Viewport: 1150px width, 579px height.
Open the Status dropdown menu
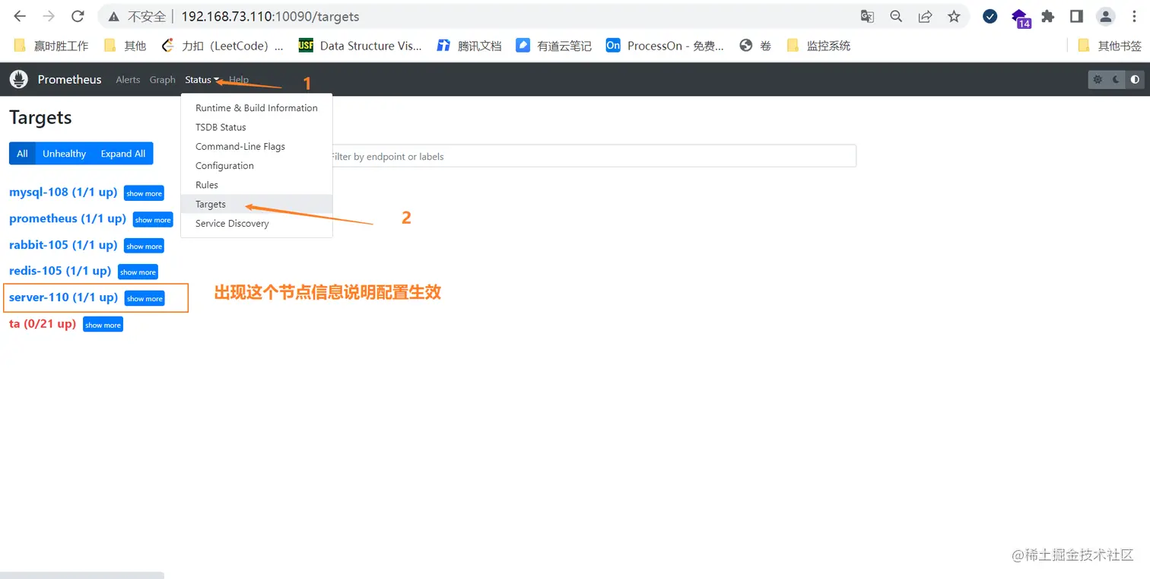198,79
